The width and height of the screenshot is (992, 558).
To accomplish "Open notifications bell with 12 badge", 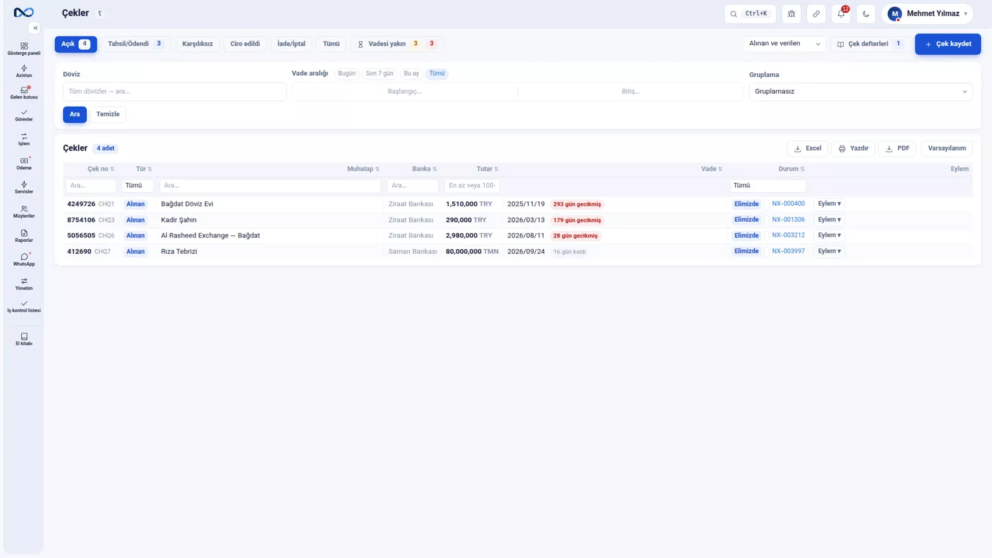I will coord(841,14).
